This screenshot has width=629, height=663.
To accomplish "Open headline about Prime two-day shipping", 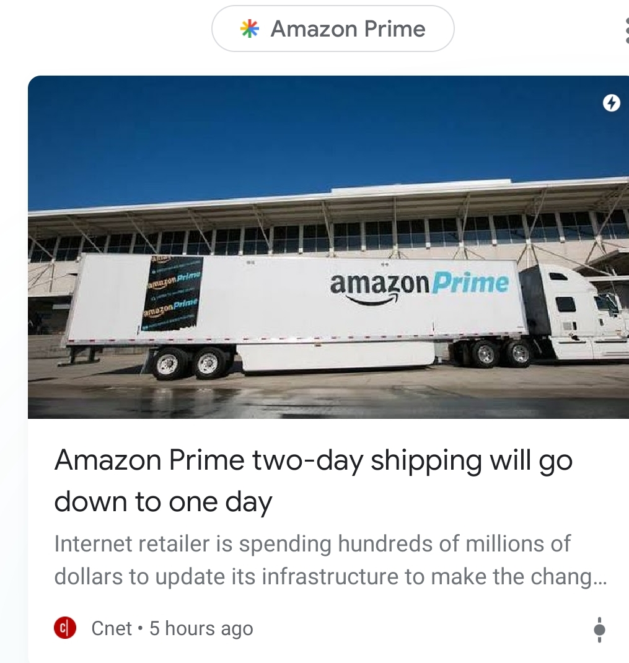I will [x=313, y=481].
